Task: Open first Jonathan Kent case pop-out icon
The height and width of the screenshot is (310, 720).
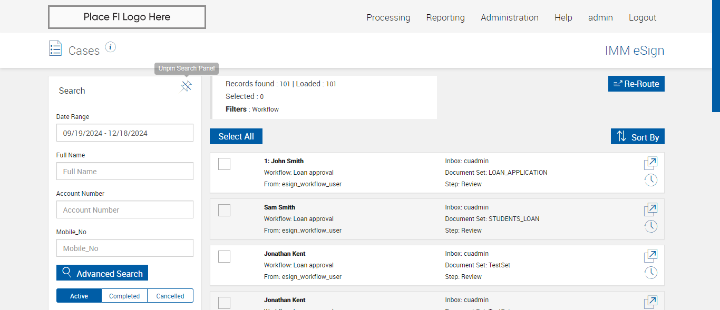Action: pos(650,256)
